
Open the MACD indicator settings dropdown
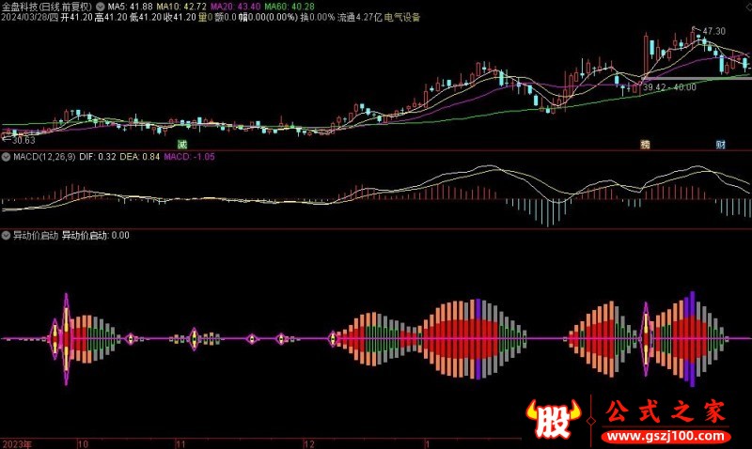click(6, 157)
